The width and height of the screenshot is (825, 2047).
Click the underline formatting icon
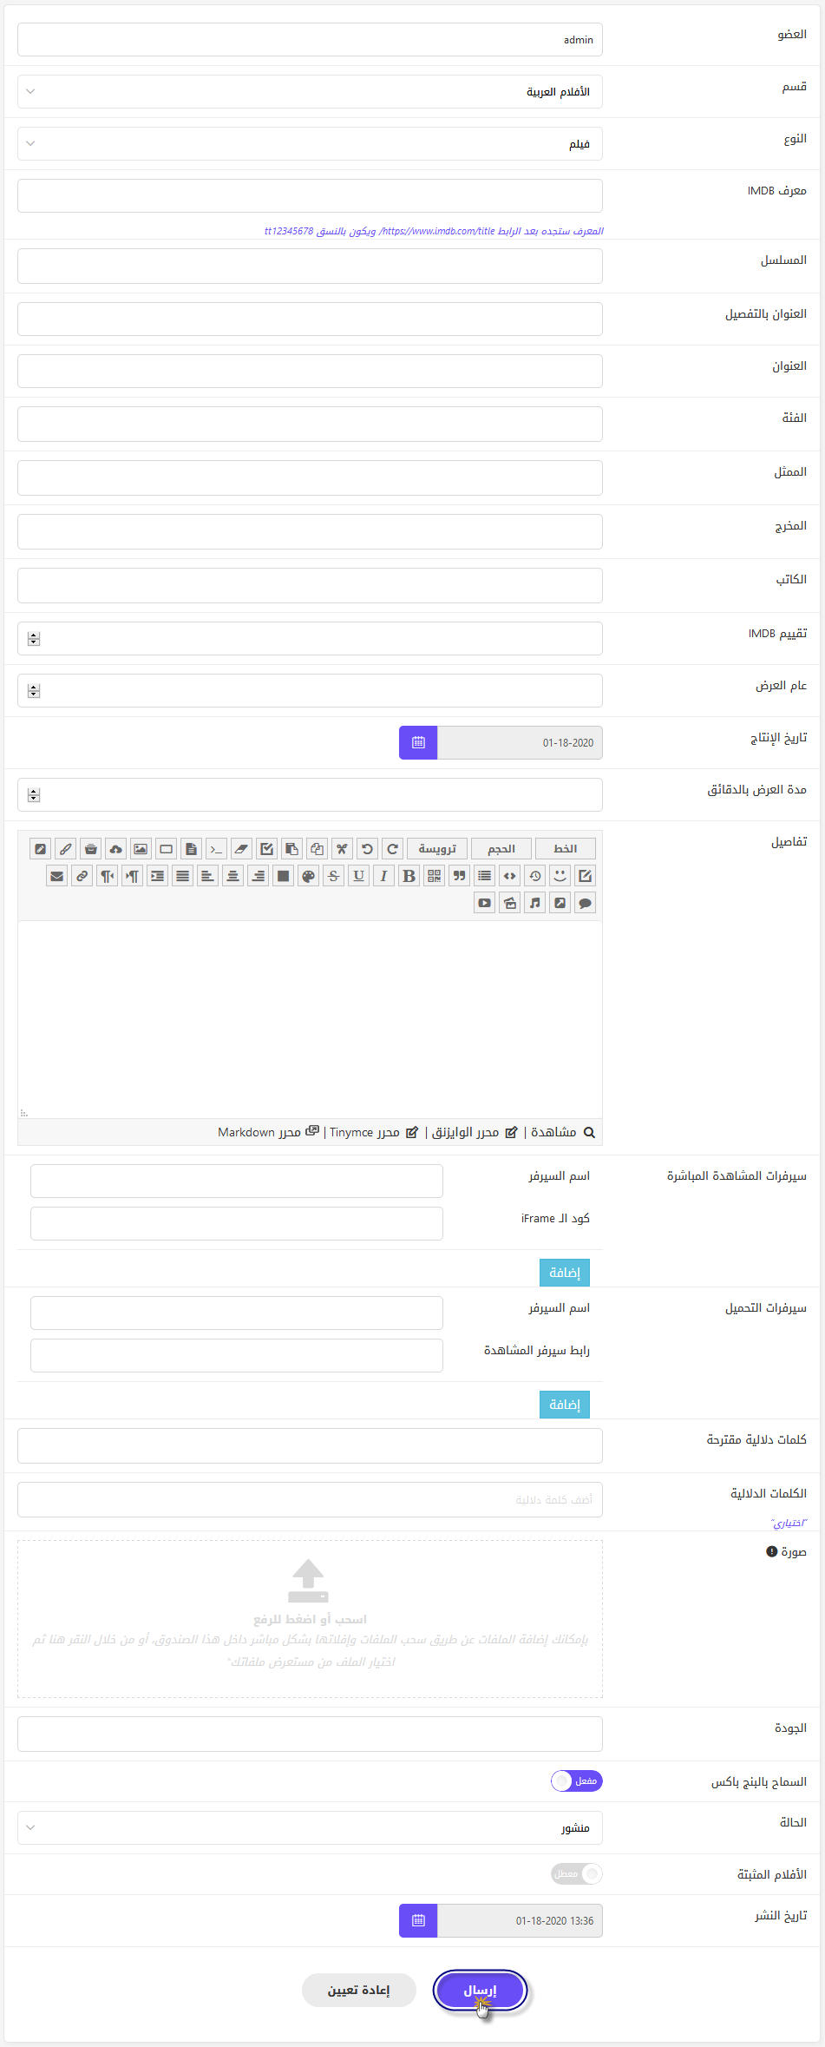click(358, 876)
